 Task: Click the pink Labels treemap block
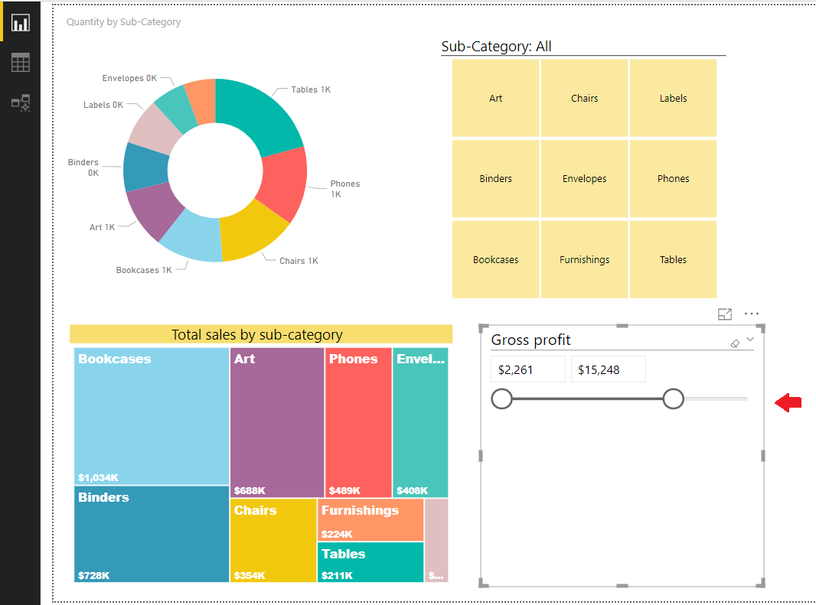click(x=436, y=540)
